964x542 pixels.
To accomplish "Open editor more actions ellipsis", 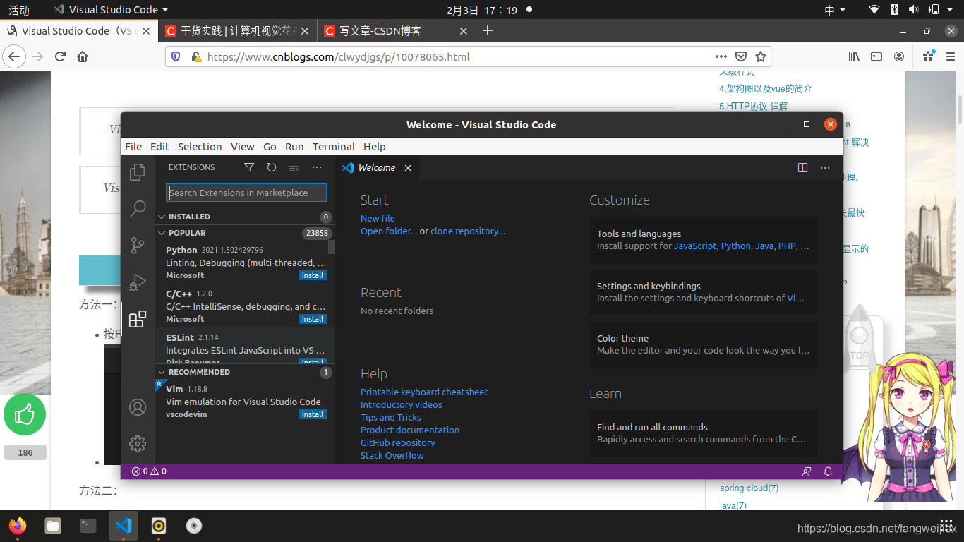I will pos(825,167).
